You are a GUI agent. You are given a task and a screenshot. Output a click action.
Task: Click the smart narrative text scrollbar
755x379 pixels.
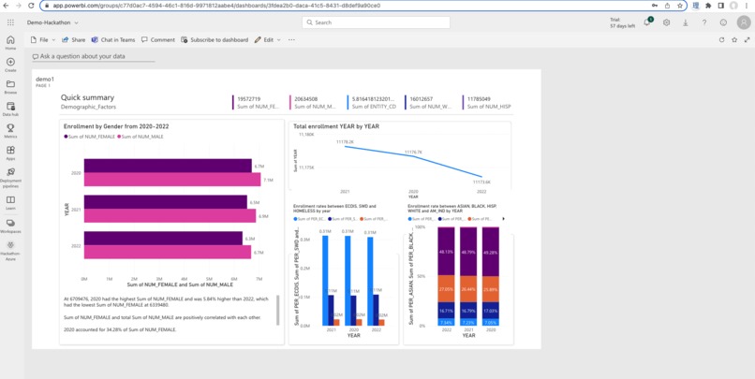click(277, 311)
